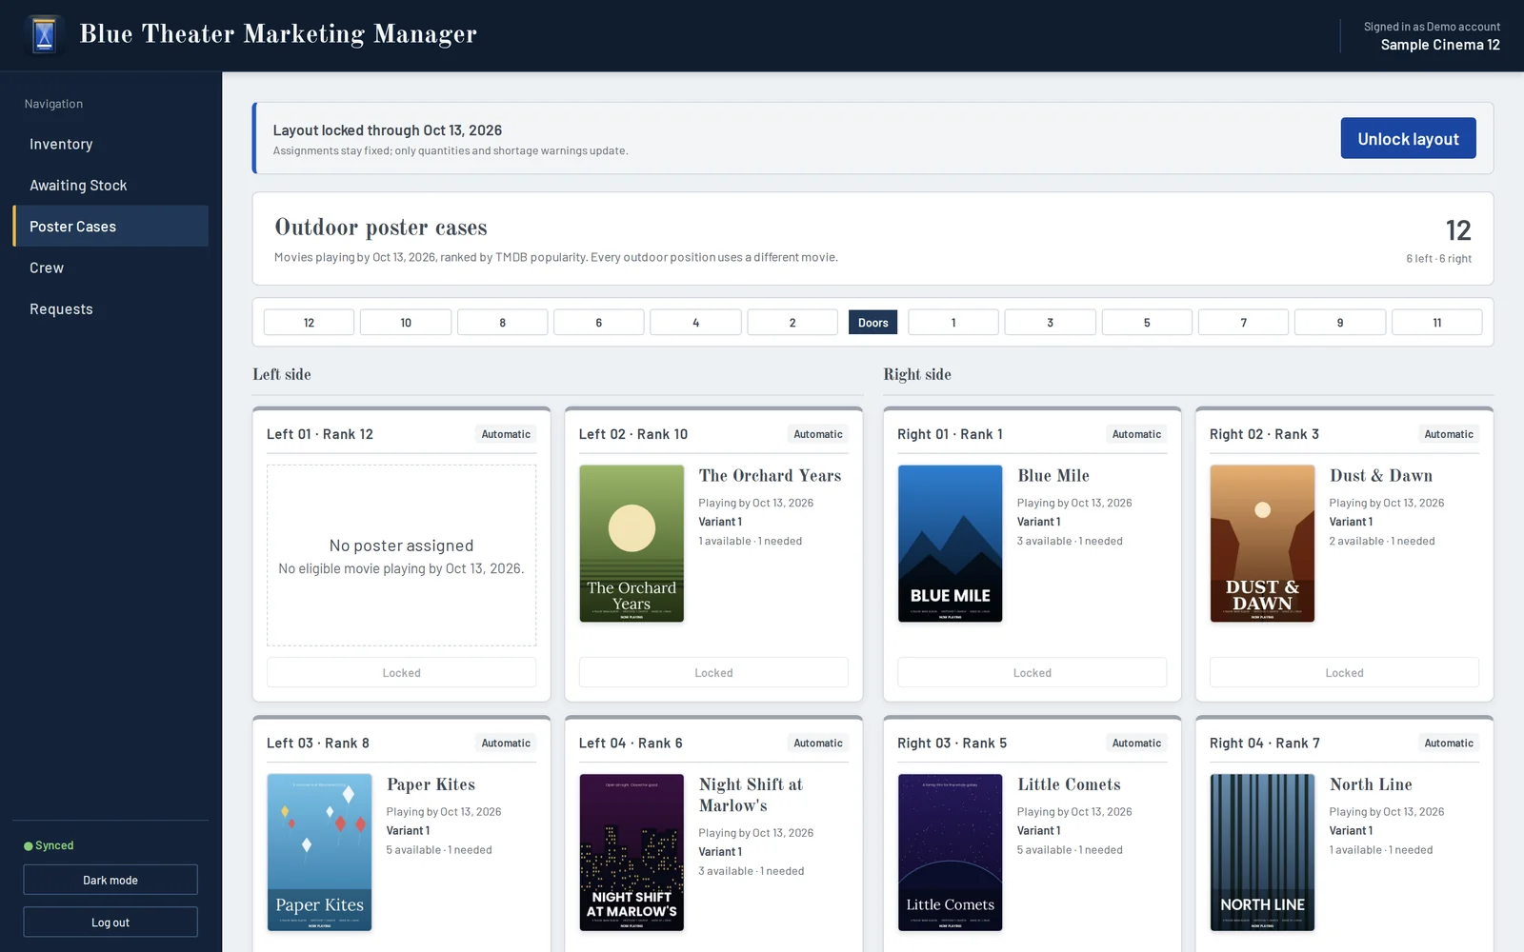Viewport: 1524px width, 952px height.
Task: Click Locked button on Left 01 card
Action: coord(401,672)
